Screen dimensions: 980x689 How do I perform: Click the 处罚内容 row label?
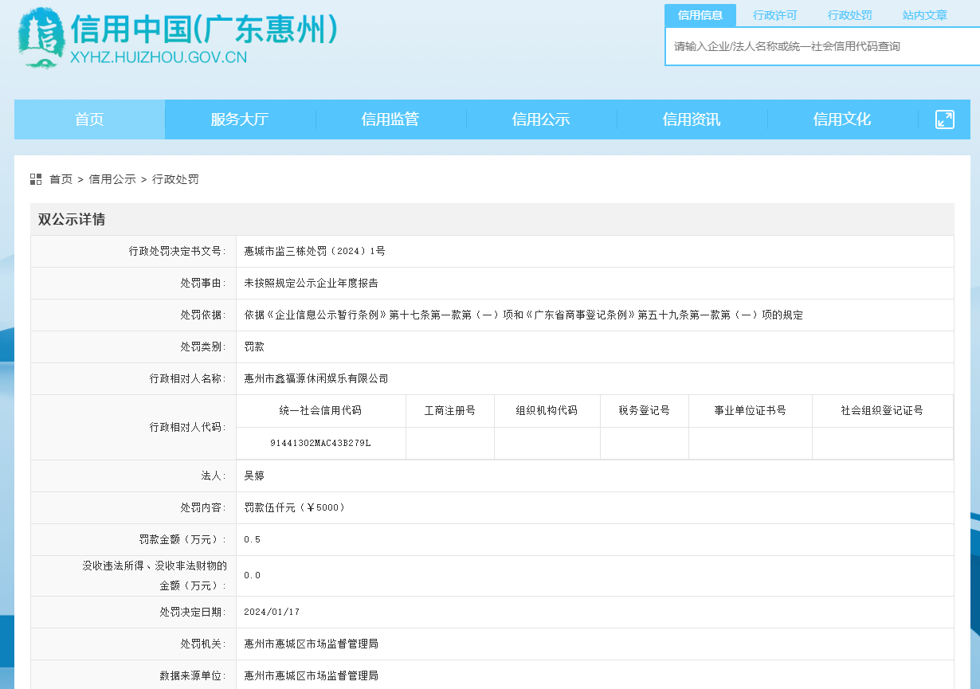pos(203,507)
